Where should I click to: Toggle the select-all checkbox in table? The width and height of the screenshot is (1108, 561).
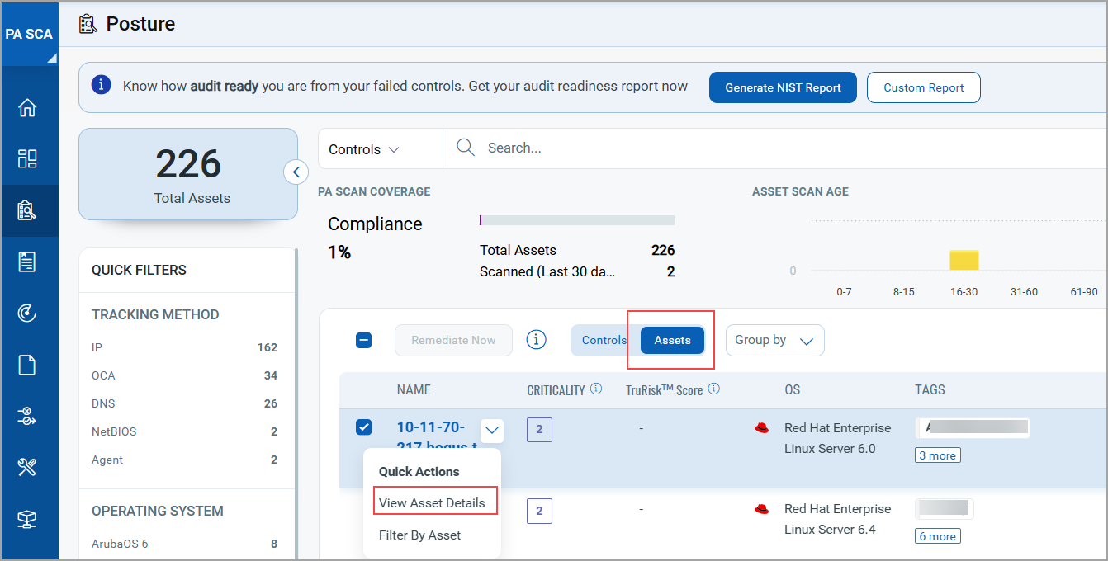pos(364,340)
